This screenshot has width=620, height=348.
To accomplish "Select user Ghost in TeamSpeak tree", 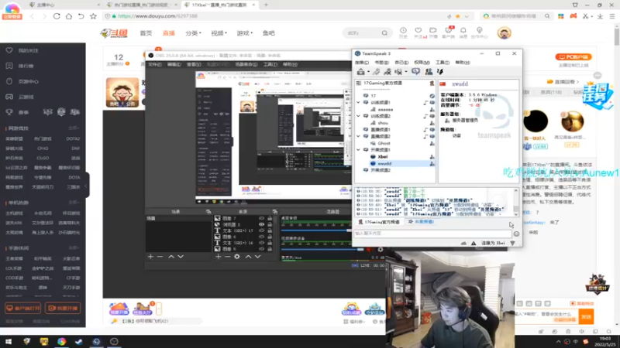I will click(x=384, y=143).
